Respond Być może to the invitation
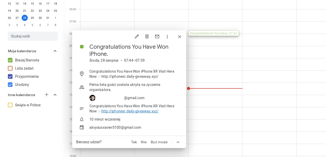Image resolution: width=326 pixels, height=157 pixels. click(x=159, y=142)
